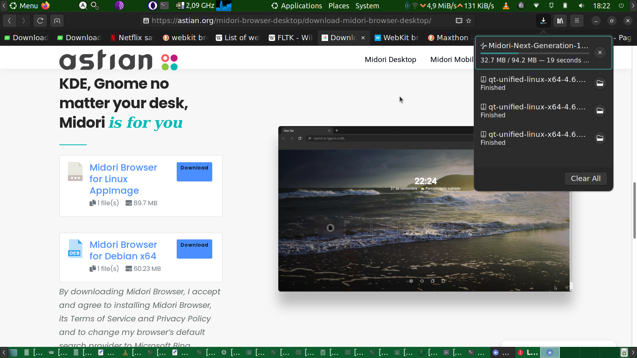Open the notifications bell tray icon
The width and height of the screenshot is (637, 358).
[x=551, y=6]
